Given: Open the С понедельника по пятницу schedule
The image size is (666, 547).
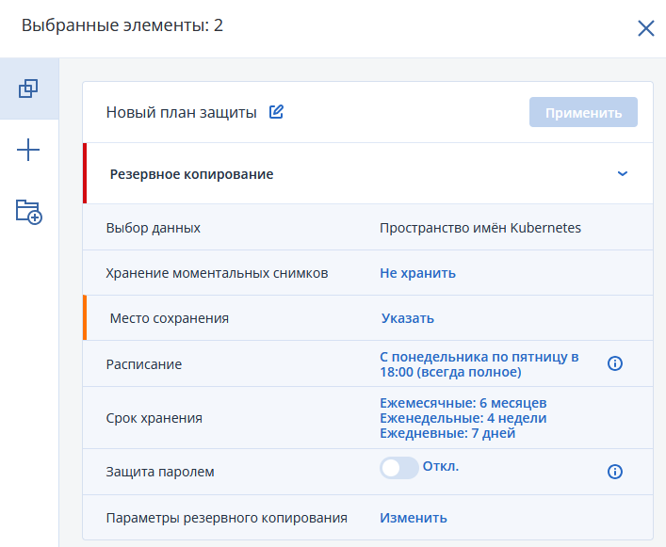Looking at the screenshot, I should point(479,364).
